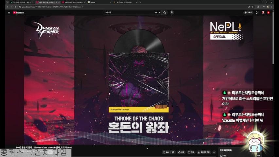
Task: Open YouTube notifications bell
Action: click(x=256, y=13)
